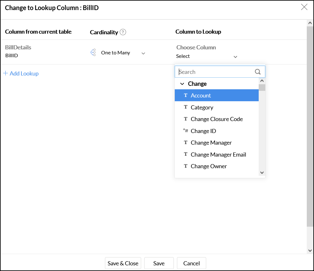Click the search magnifier icon
314x271 pixels.
pyautogui.click(x=258, y=72)
